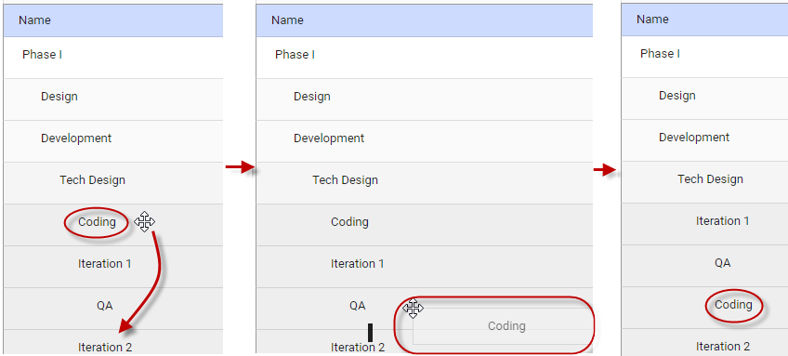Click the Name column header in the middle panel
Screen dimensions: 788x356
[424, 20]
